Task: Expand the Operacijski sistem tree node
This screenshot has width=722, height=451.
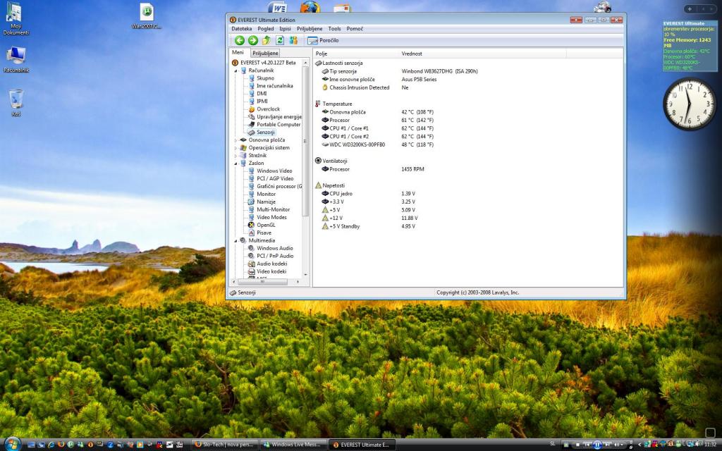Action: pos(235,148)
